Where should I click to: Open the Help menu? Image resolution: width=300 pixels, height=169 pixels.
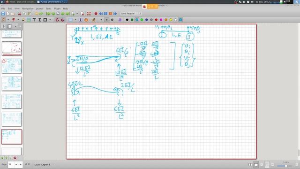66,8
